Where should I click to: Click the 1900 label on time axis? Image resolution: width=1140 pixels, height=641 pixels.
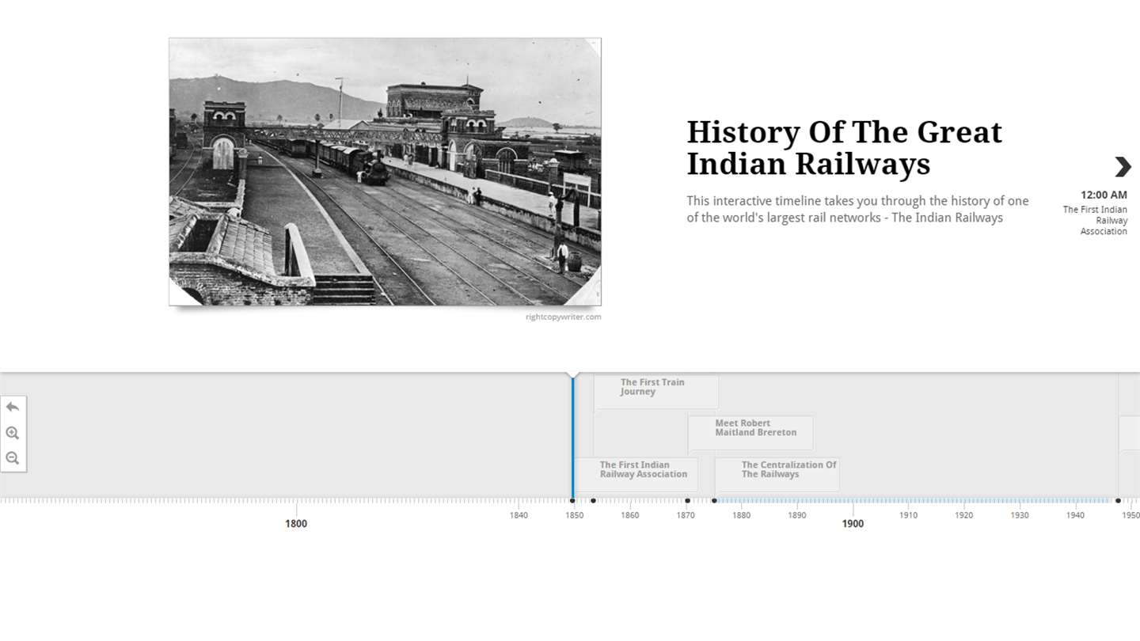pos(853,523)
